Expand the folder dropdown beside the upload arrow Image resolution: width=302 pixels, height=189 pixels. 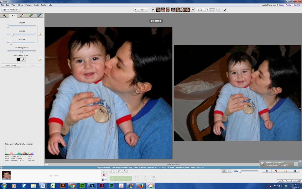point(105,179)
